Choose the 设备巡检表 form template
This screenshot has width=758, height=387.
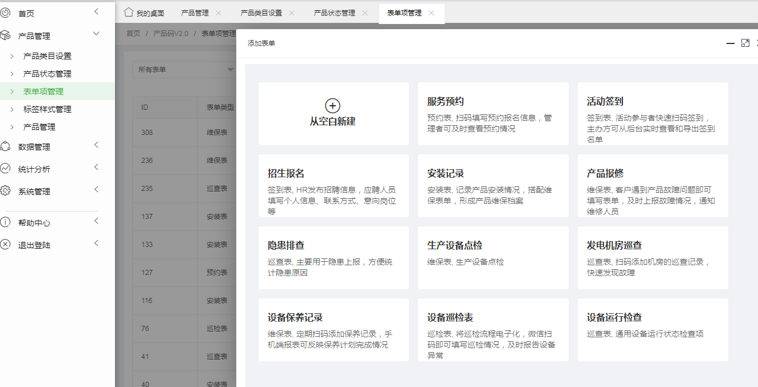coord(493,330)
